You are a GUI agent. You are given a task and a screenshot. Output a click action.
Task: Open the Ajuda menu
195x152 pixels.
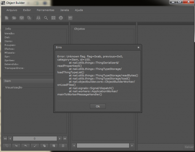pos(79,10)
